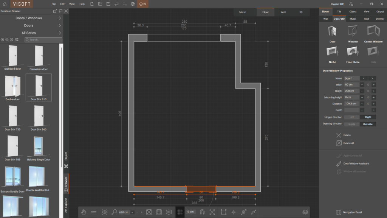387x218 pixels.
Task: Open the Help menu
Action: tap(82, 4)
